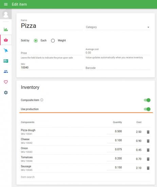Open the items shopping basket section
This screenshot has height=187, width=157.
coord(6,40)
